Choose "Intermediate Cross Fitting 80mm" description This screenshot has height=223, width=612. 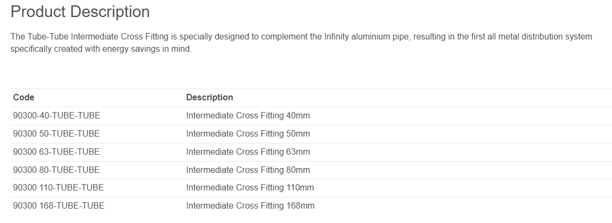tap(248, 170)
